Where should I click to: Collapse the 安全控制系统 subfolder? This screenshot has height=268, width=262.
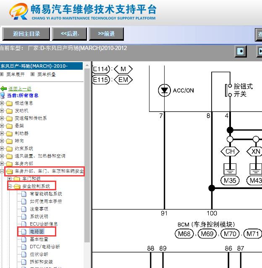tap(9, 186)
